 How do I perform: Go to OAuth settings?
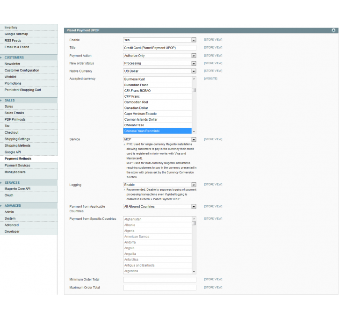[29, 195]
